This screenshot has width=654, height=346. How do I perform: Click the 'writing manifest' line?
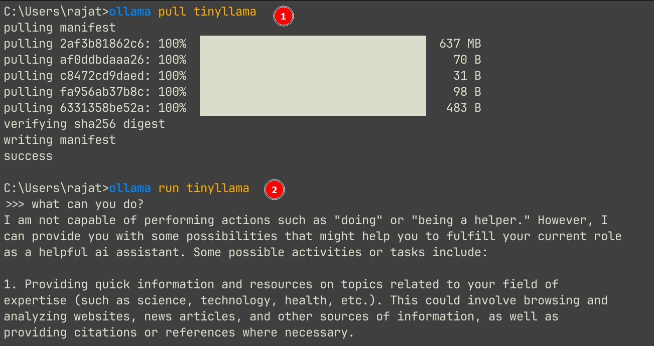60,140
